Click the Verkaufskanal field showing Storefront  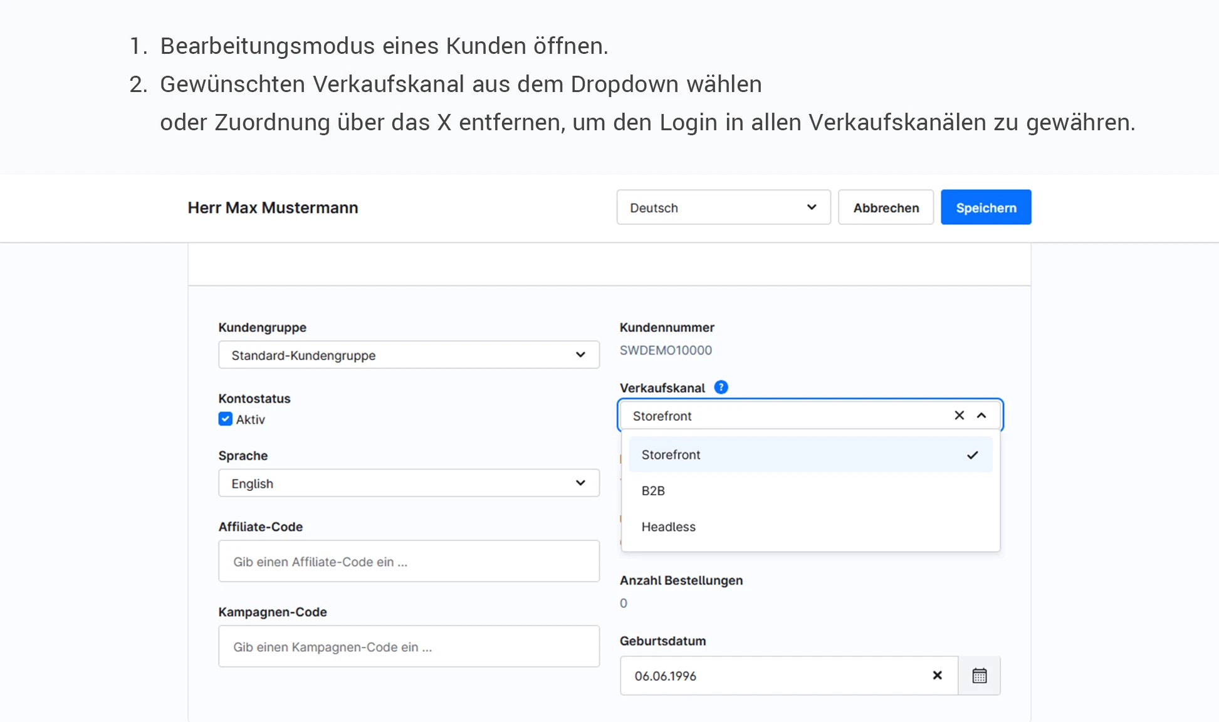[x=783, y=416]
